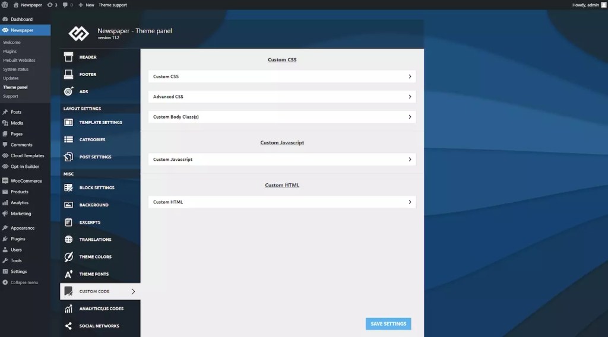Select the Translations globe icon
Image resolution: width=608 pixels, height=337 pixels.
click(x=68, y=239)
